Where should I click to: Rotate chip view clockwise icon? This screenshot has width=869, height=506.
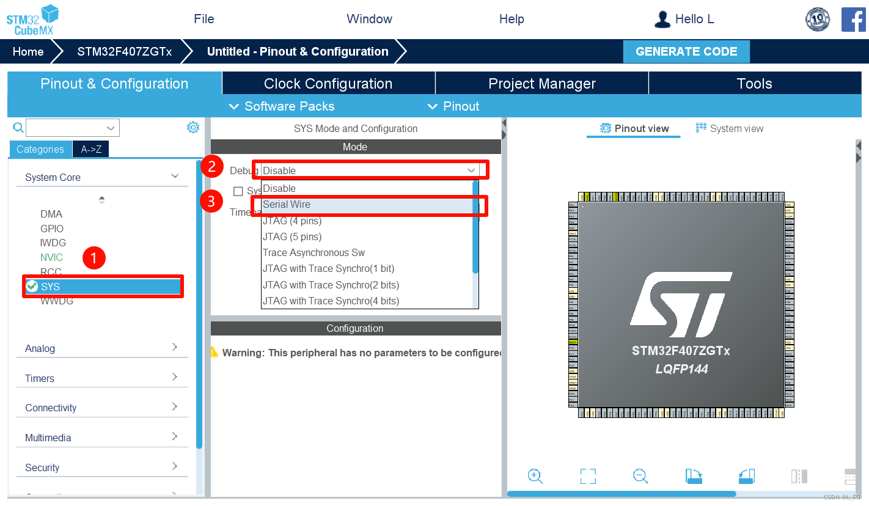694,476
